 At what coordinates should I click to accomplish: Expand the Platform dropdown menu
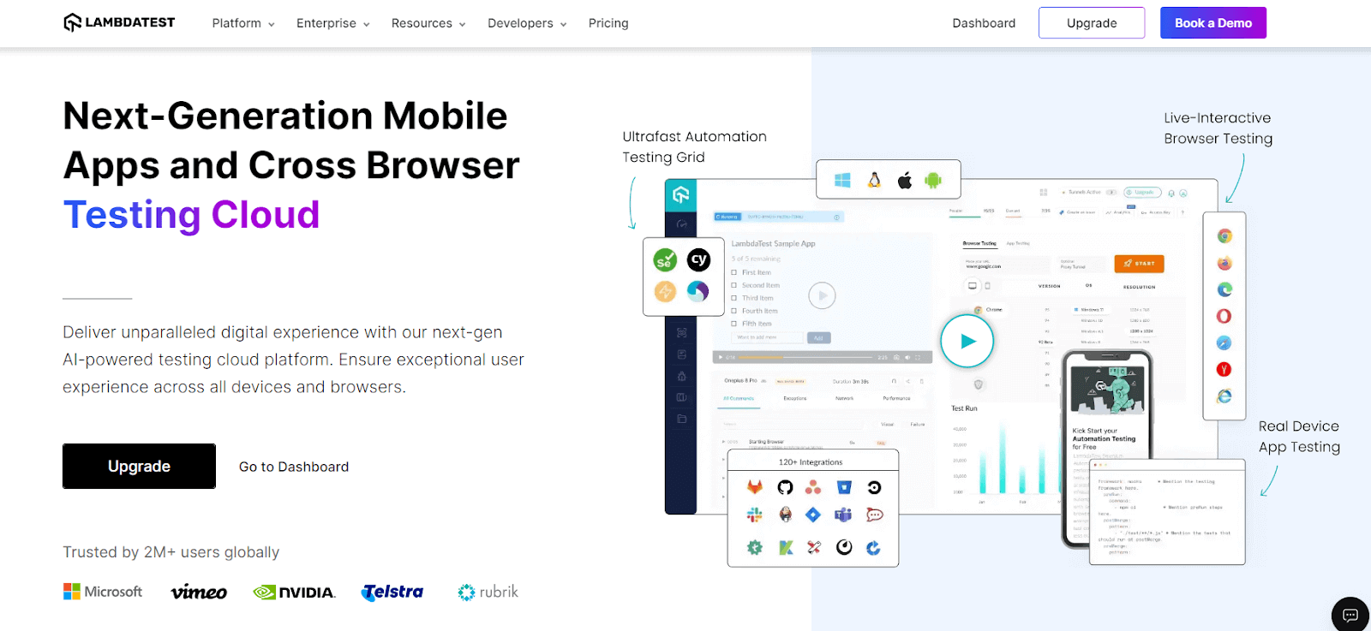[x=243, y=23]
